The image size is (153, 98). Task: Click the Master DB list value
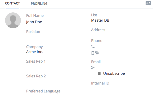click(100, 20)
